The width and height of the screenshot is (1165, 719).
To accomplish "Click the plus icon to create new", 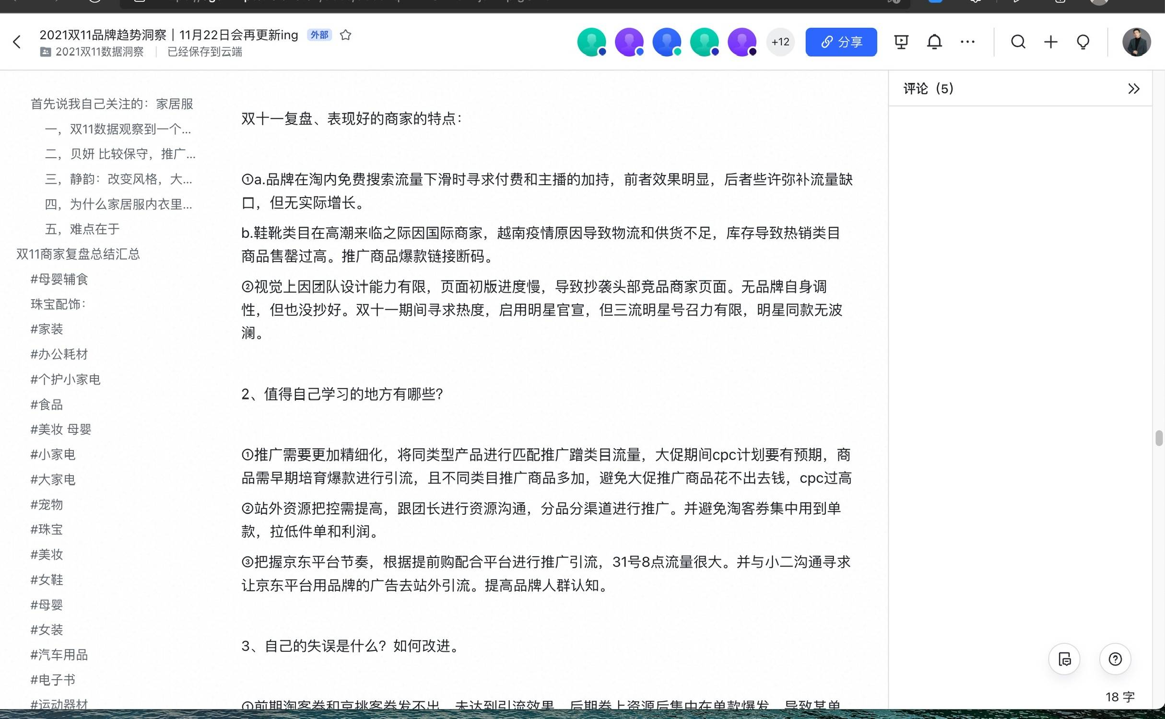I will [x=1050, y=42].
